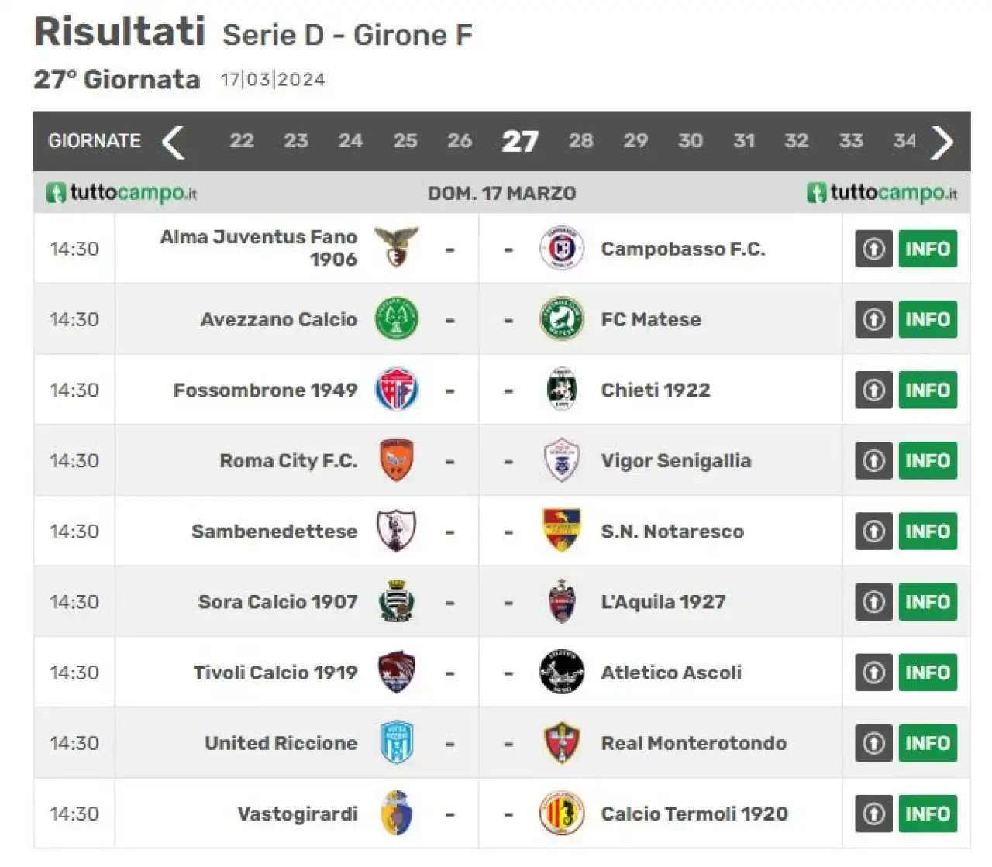The width and height of the screenshot is (992, 867).
Task: Switch to giornata 28
Action: 580,141
